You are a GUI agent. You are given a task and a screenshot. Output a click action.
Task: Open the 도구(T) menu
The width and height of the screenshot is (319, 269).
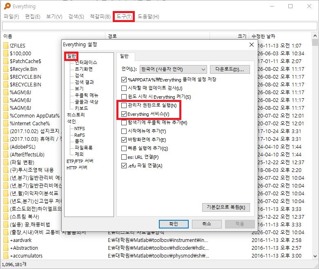[x=124, y=16]
